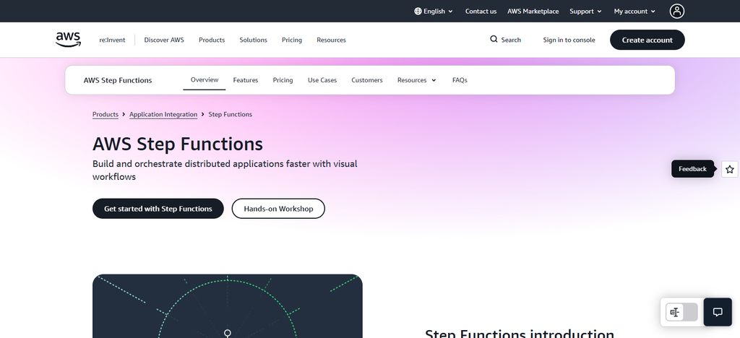Click the Step Functions breadcrumb text

click(231, 115)
